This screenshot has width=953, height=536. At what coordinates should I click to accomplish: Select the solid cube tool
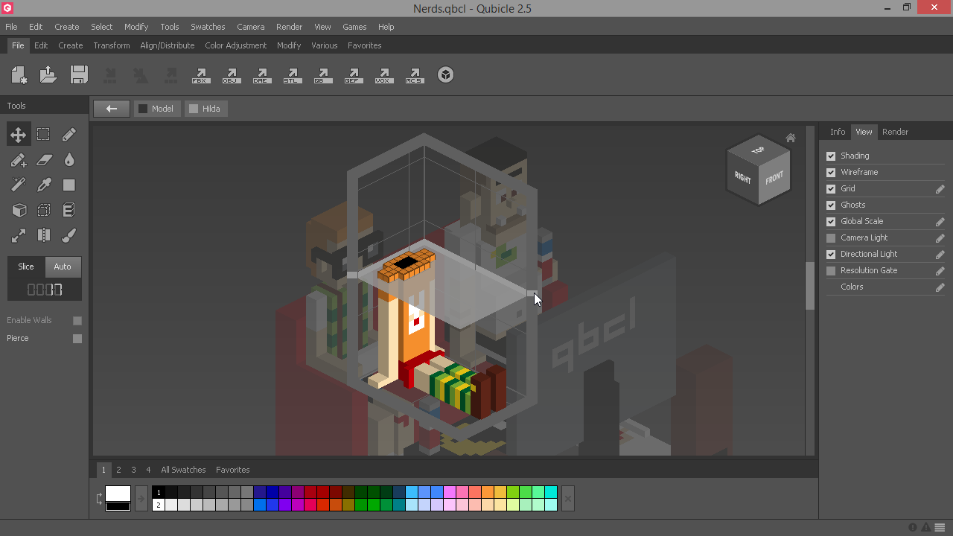point(19,211)
